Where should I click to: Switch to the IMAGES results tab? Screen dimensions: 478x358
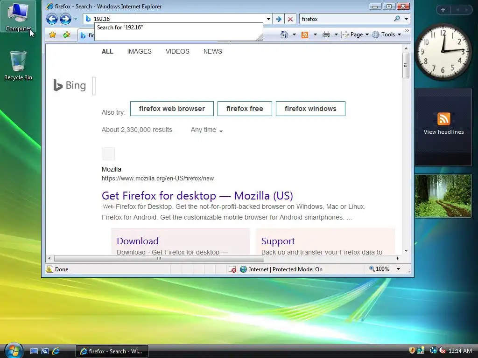[x=139, y=51]
